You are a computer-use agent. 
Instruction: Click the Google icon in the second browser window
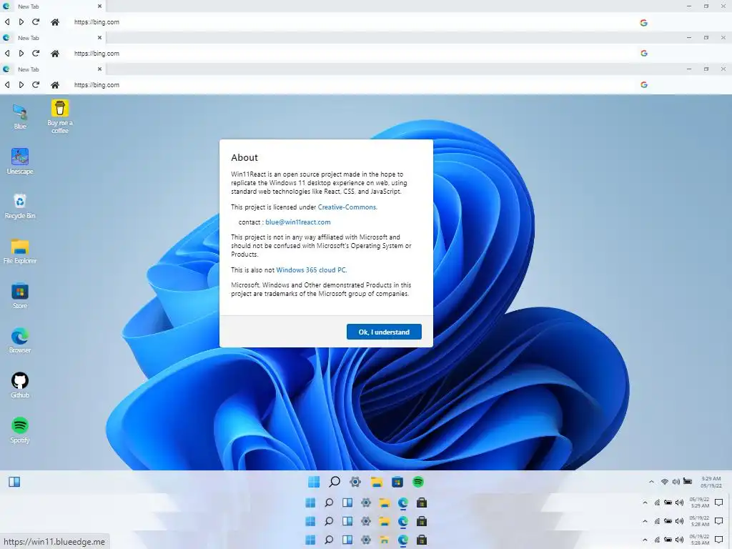coord(644,53)
